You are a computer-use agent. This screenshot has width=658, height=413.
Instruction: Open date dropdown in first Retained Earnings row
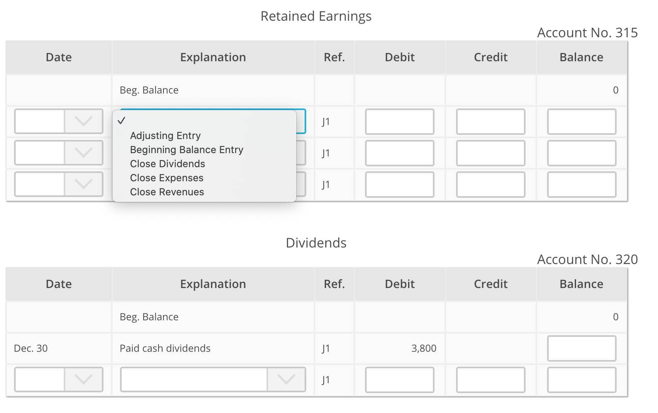tap(59, 122)
